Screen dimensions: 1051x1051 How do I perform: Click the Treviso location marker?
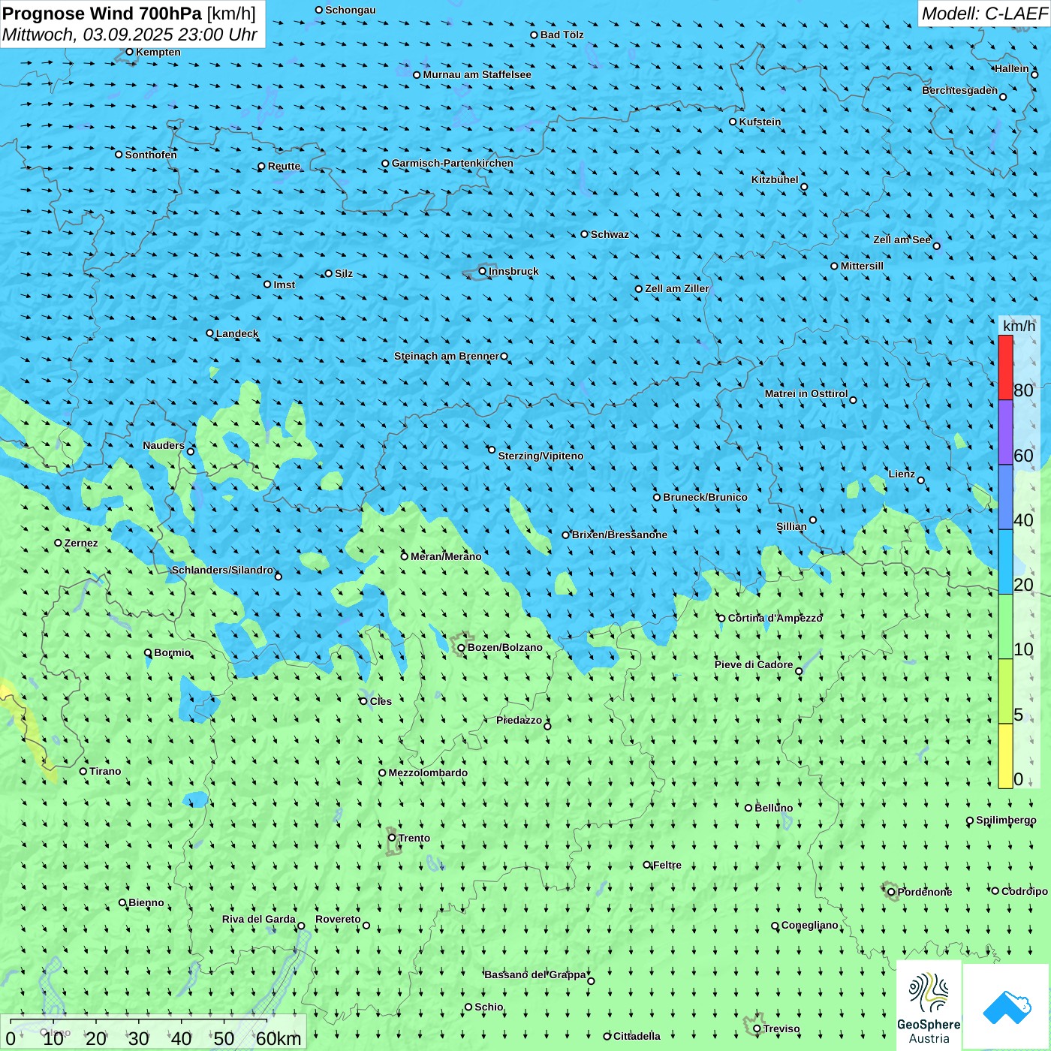coord(757,1028)
